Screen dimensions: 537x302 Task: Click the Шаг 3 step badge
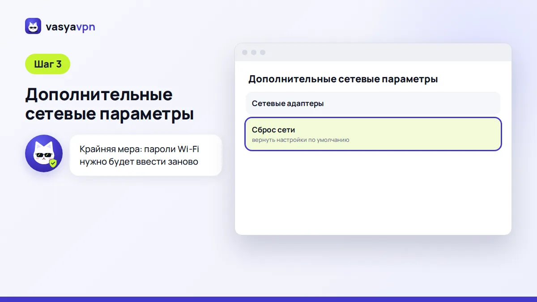tap(47, 64)
